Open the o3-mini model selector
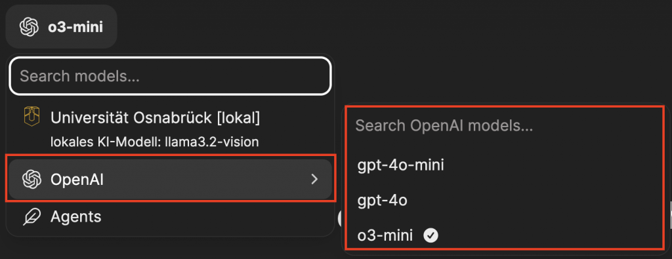This screenshot has width=672, height=259. click(x=61, y=26)
